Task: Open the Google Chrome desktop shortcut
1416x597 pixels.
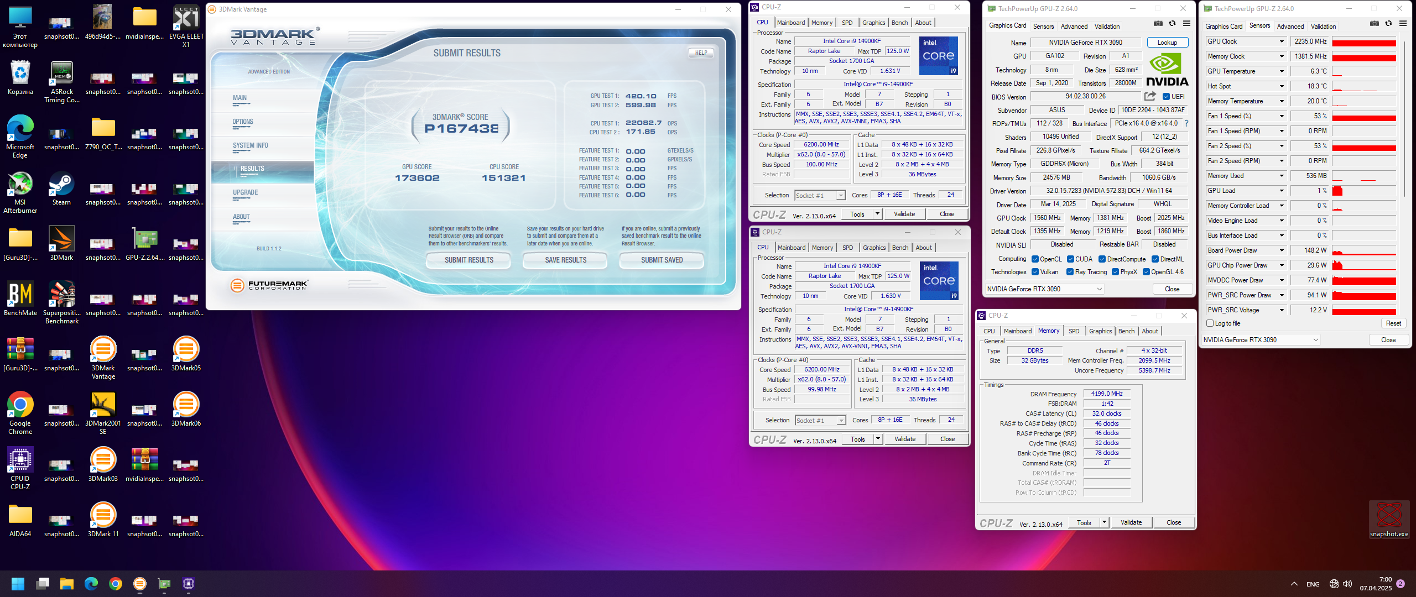Action: 20,412
